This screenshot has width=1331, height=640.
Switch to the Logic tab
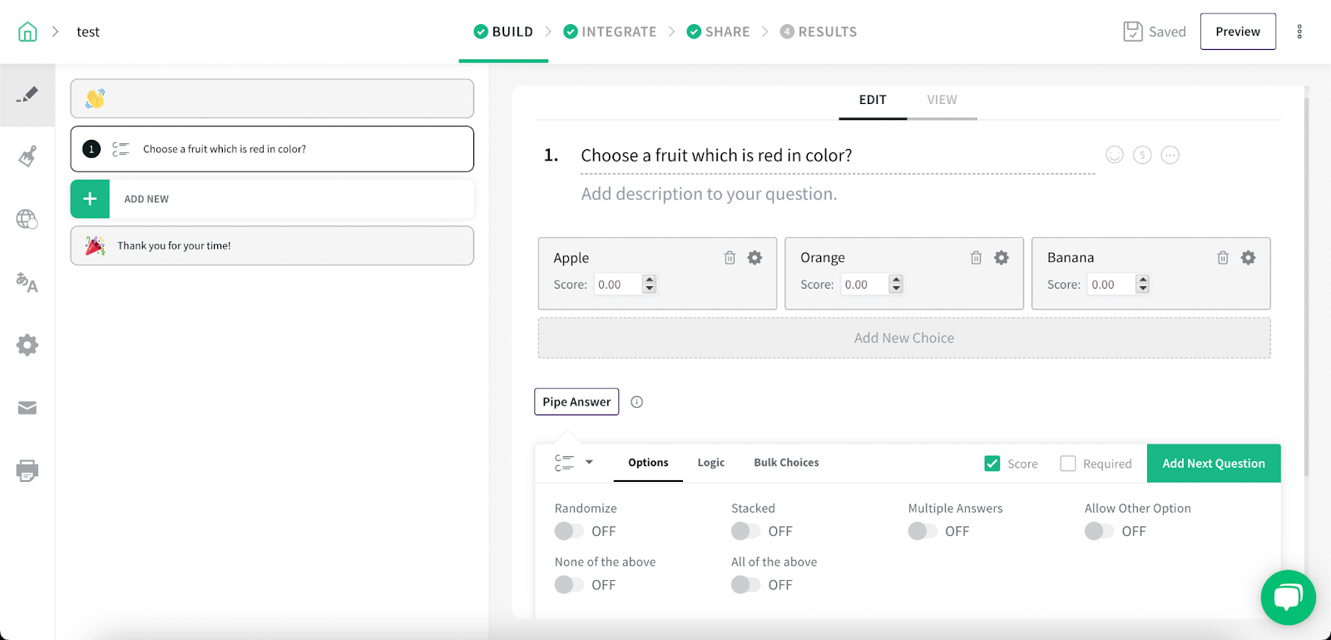pos(710,463)
